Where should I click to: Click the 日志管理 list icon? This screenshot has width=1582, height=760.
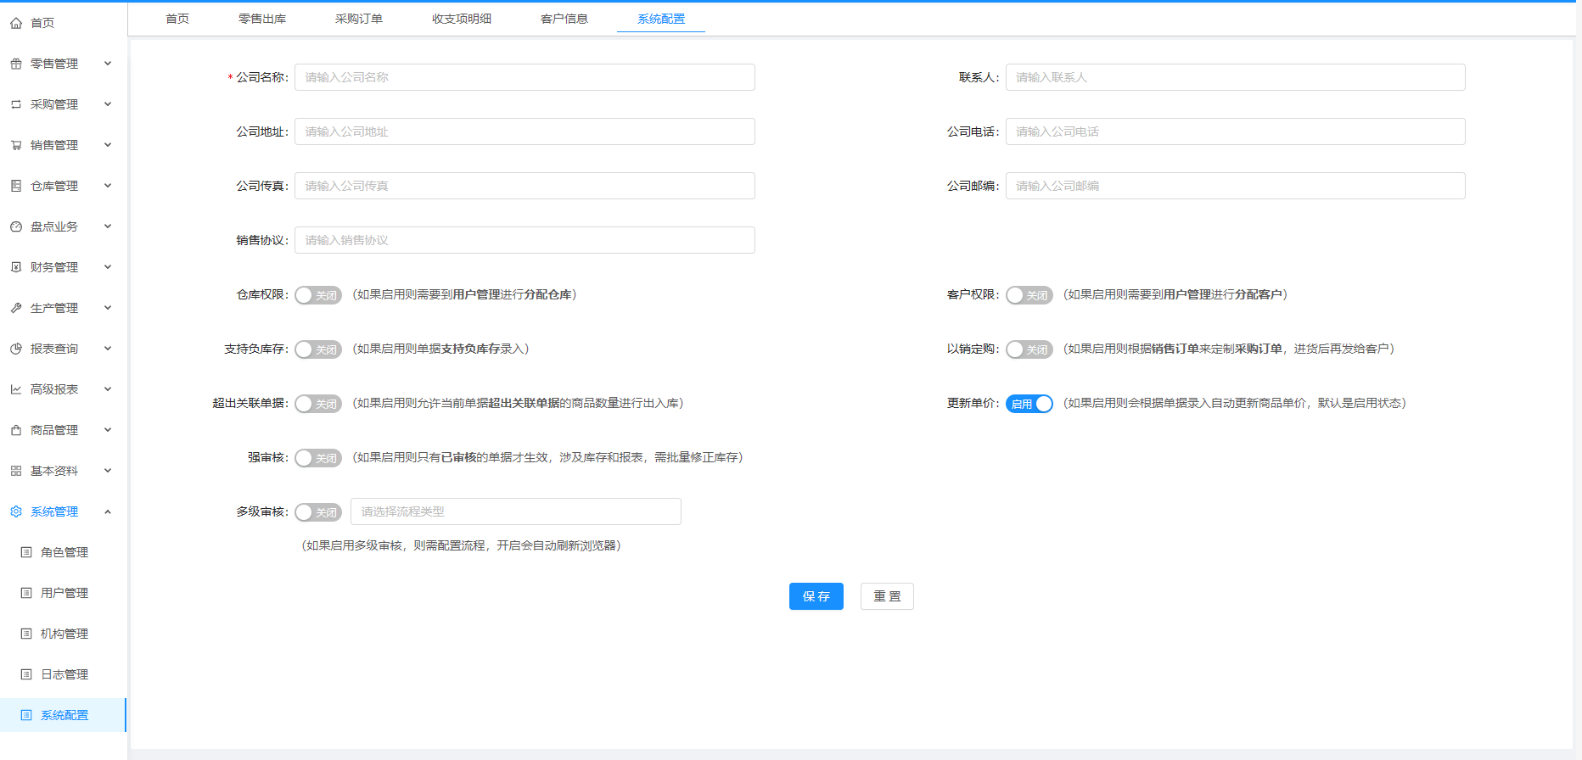(x=26, y=674)
